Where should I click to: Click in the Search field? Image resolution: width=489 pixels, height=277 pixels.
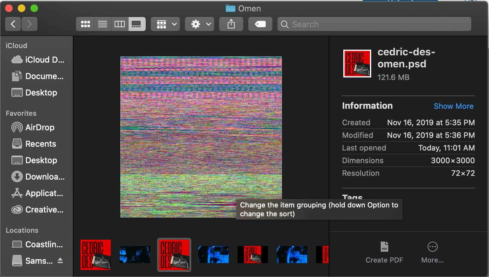tap(374, 24)
